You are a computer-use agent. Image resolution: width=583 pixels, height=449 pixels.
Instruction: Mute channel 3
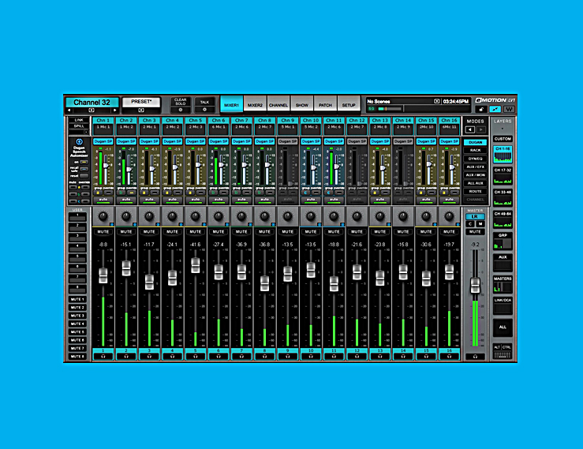point(149,232)
